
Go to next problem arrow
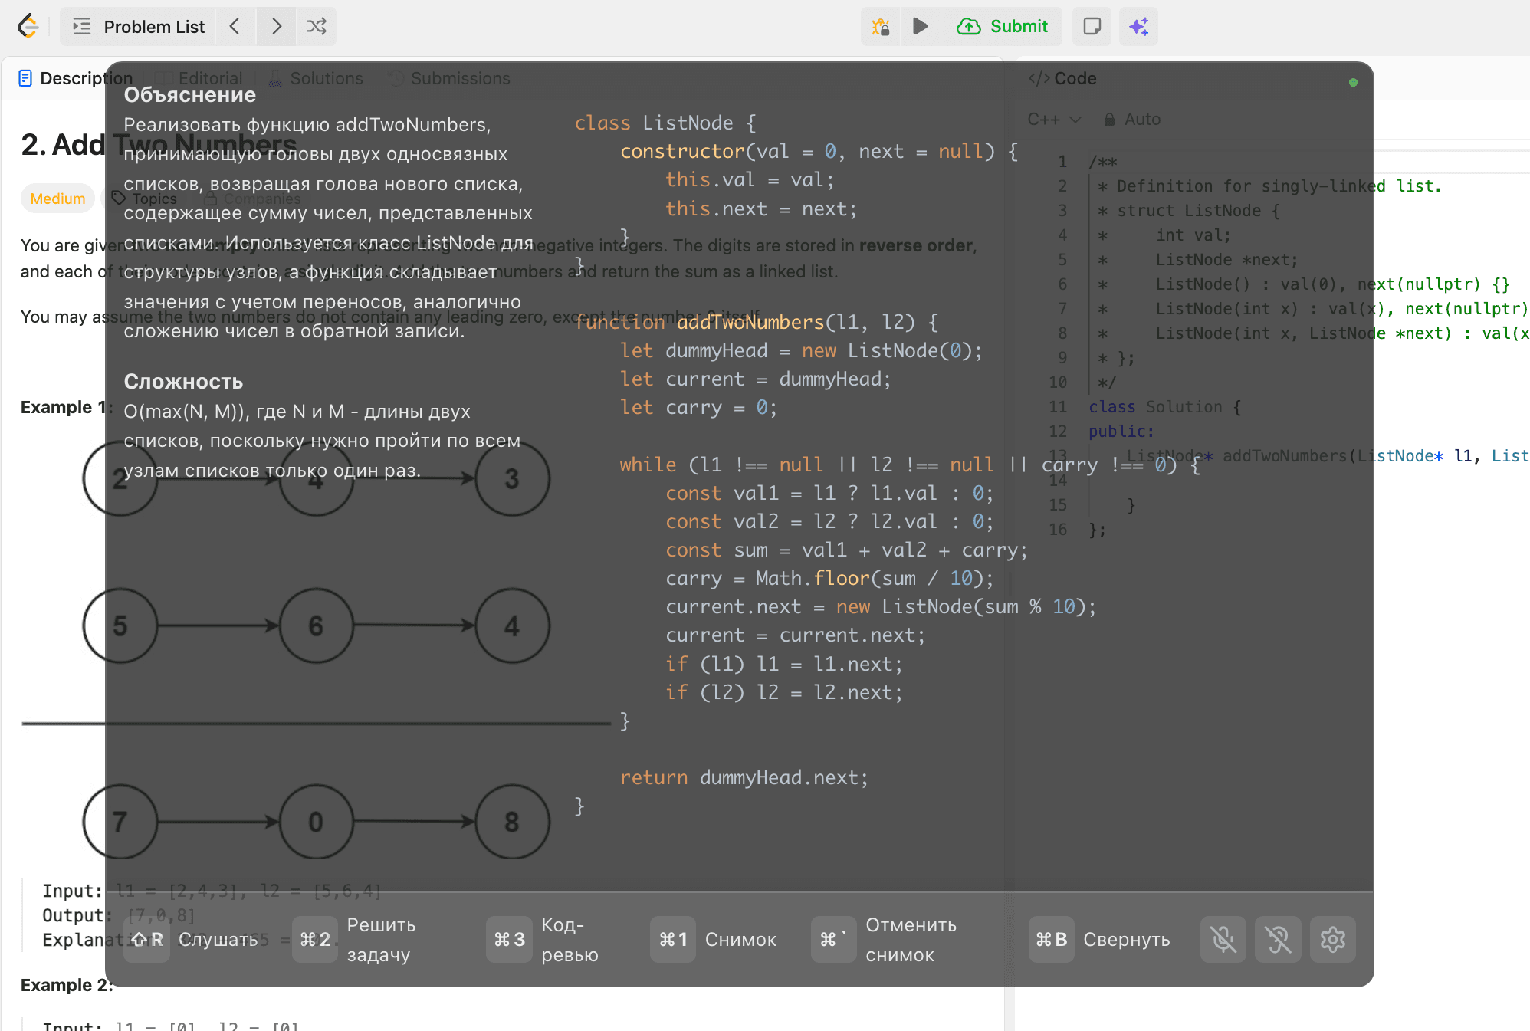(277, 26)
